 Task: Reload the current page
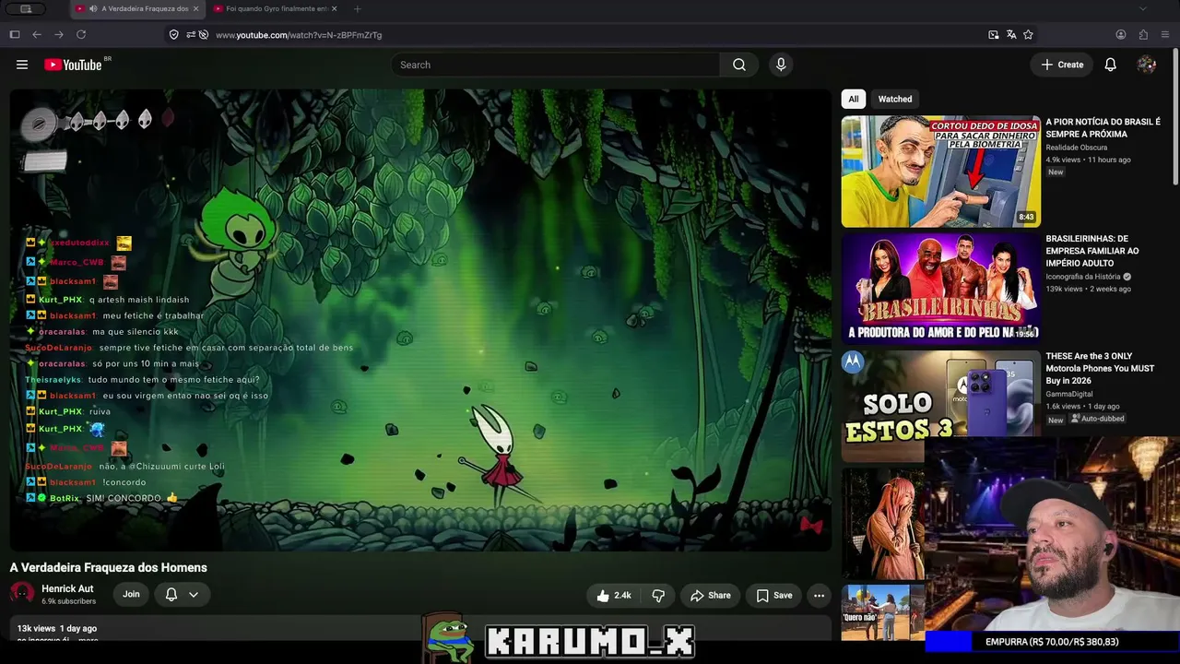(x=81, y=35)
